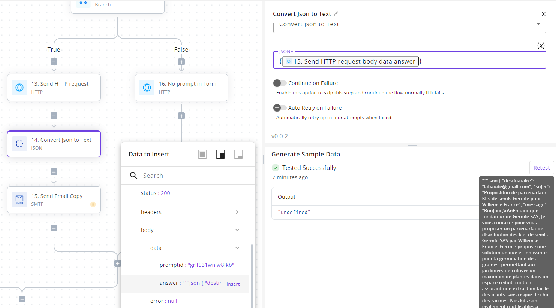Click the globe icon on step 13 Send HTTP request
The height and width of the screenshot is (308, 556).
click(x=19, y=88)
